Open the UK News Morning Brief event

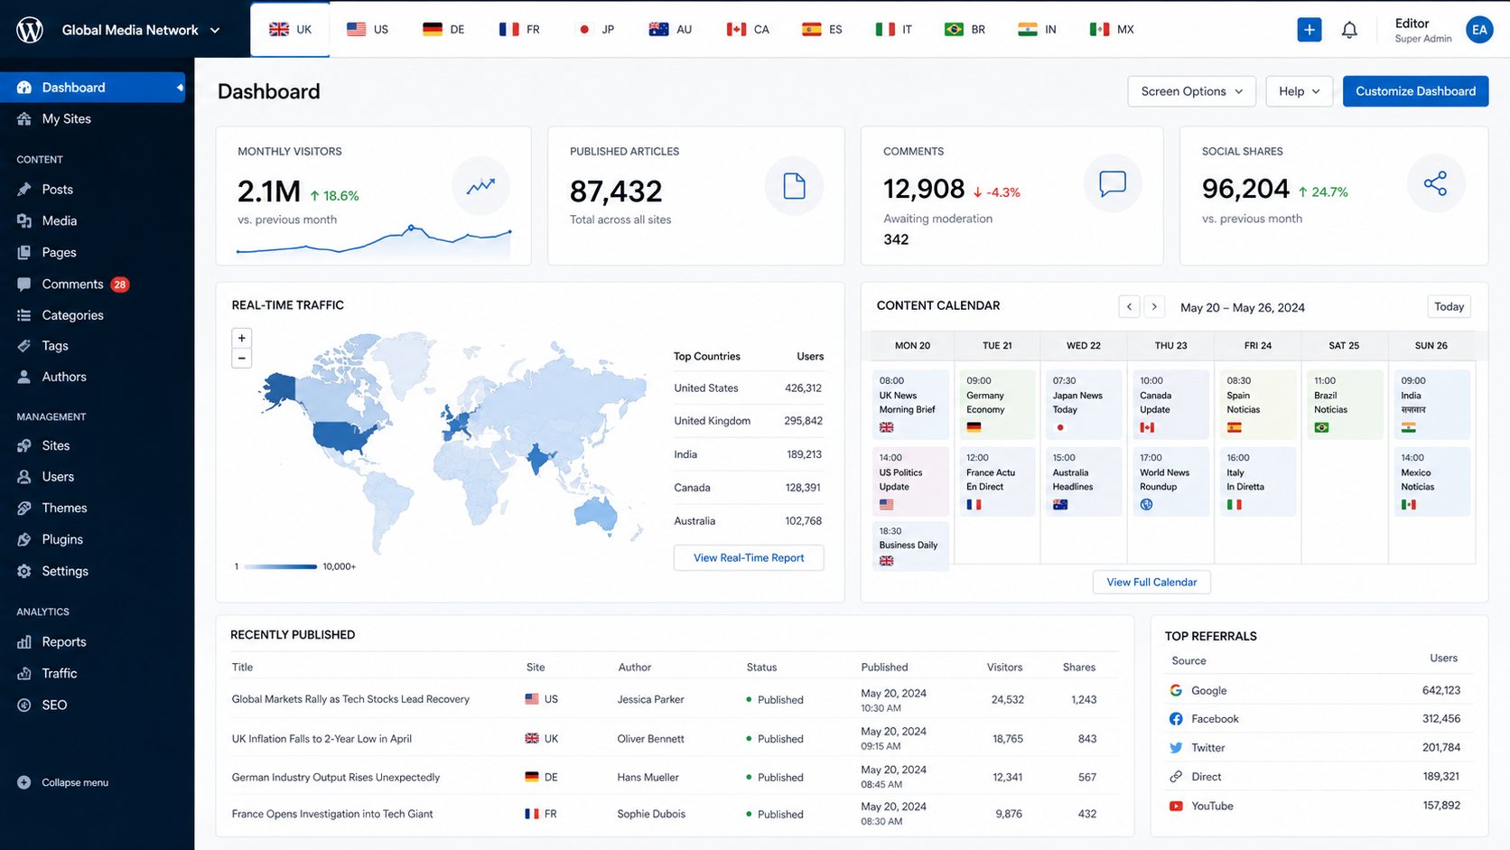(910, 403)
